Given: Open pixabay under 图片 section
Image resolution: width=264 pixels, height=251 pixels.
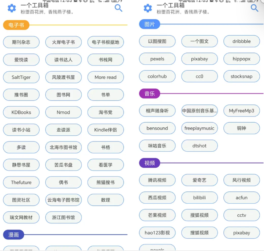Looking at the screenshot, I should 199,59.
